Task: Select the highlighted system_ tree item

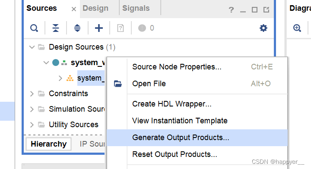Action: pyautogui.click(x=91, y=78)
